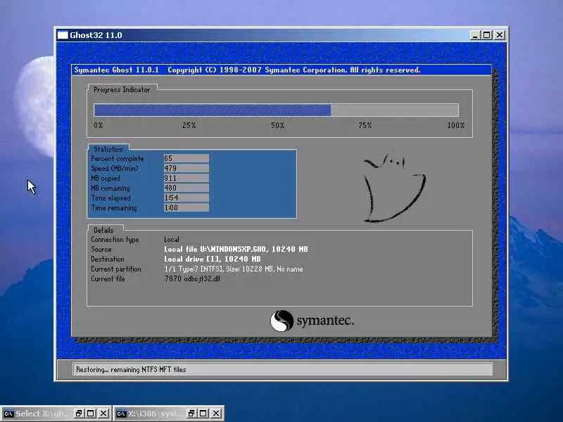This screenshot has width=563, height=422.
Task: Click the Source line with WINDOWSXP.GHO file path
Action: pos(236,249)
